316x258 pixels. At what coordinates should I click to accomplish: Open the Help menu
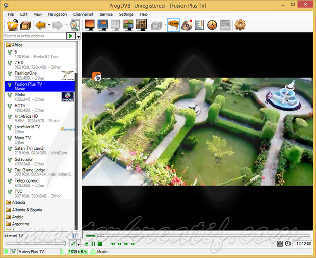(144, 14)
